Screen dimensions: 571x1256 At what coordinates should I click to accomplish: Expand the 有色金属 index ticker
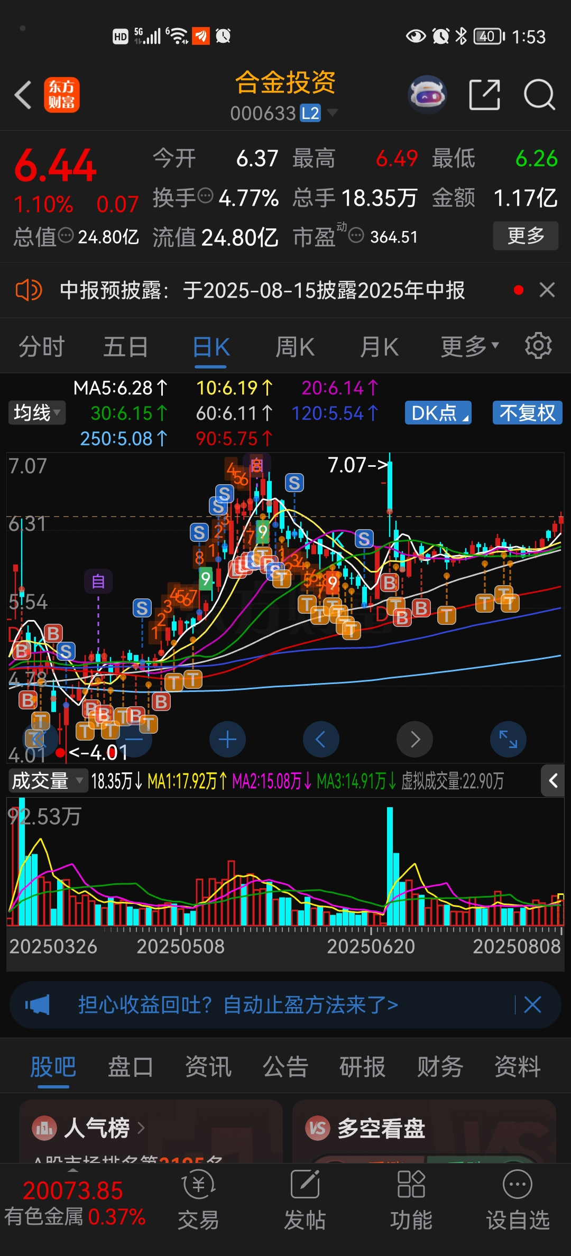tap(74, 1204)
